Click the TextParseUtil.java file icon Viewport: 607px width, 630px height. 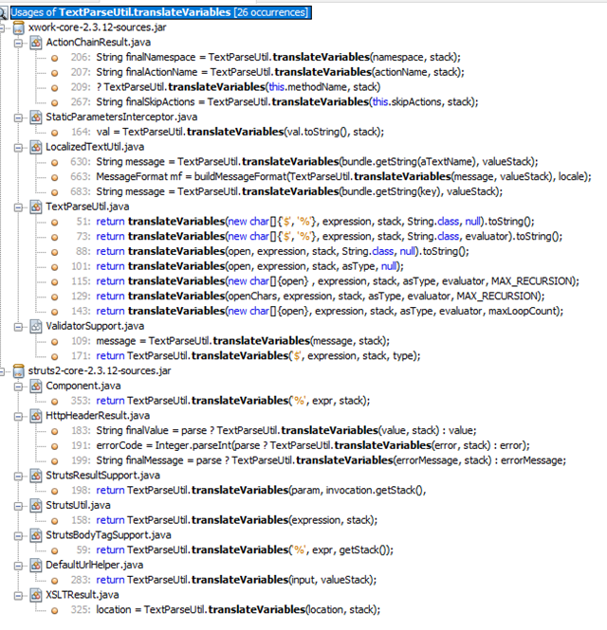coord(36,207)
